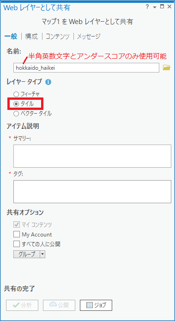Expand the グループ dropdown arrow

coord(42,254)
